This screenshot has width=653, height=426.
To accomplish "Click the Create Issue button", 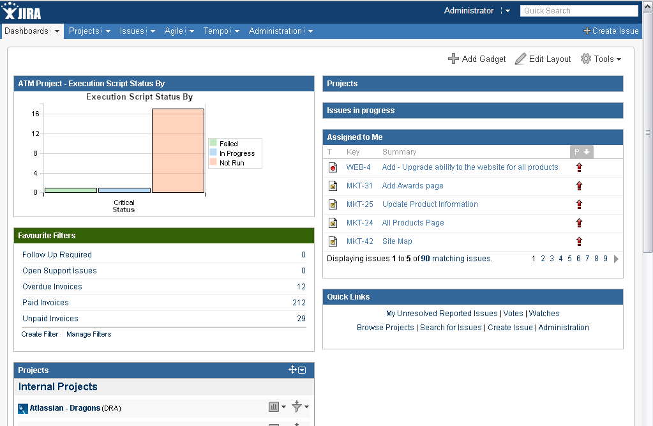I will [611, 31].
